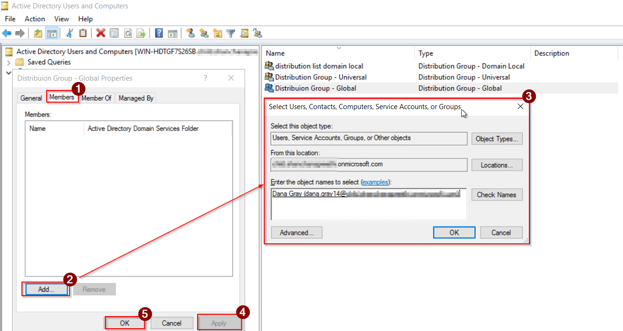Switch to the Member Of tab
Screen dimensions: 623x331
(96, 98)
